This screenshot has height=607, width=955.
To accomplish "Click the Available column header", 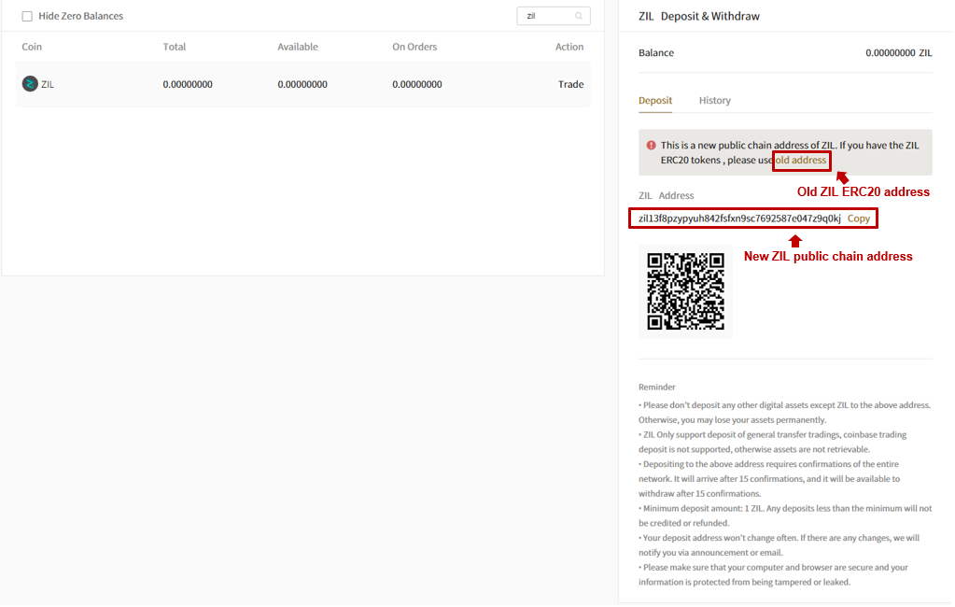I will [x=298, y=47].
